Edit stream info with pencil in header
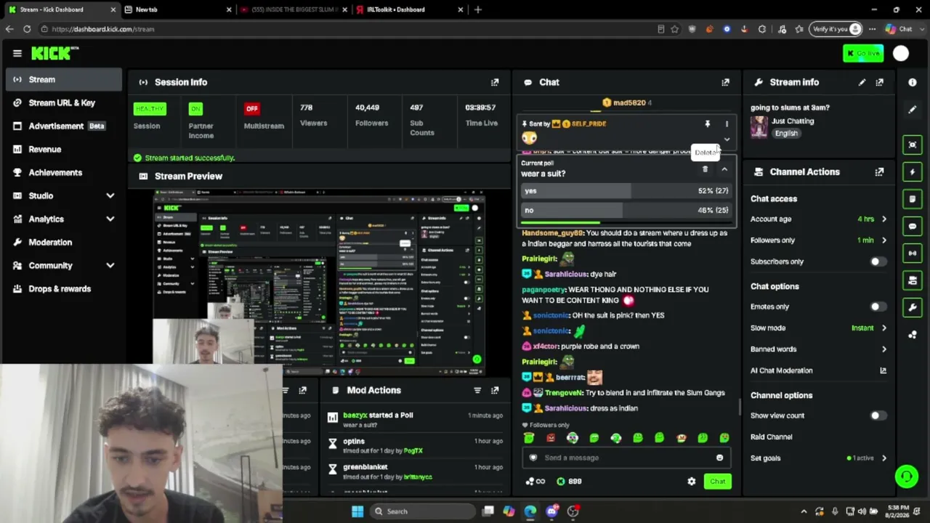The image size is (930, 523). coord(862,82)
